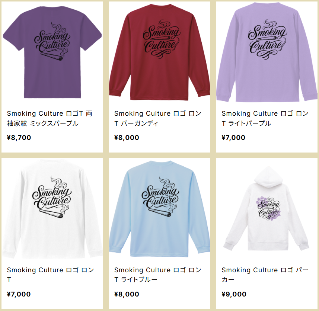319x311 pixels.
Task: Select the ¥7,000 price of white long-sleeve
Action: click(19, 294)
